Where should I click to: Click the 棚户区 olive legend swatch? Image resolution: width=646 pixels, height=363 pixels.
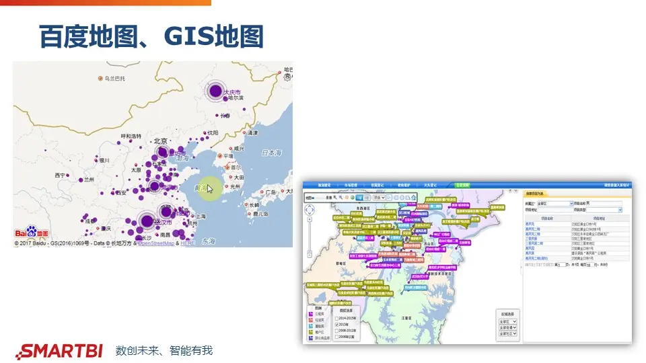(x=311, y=332)
